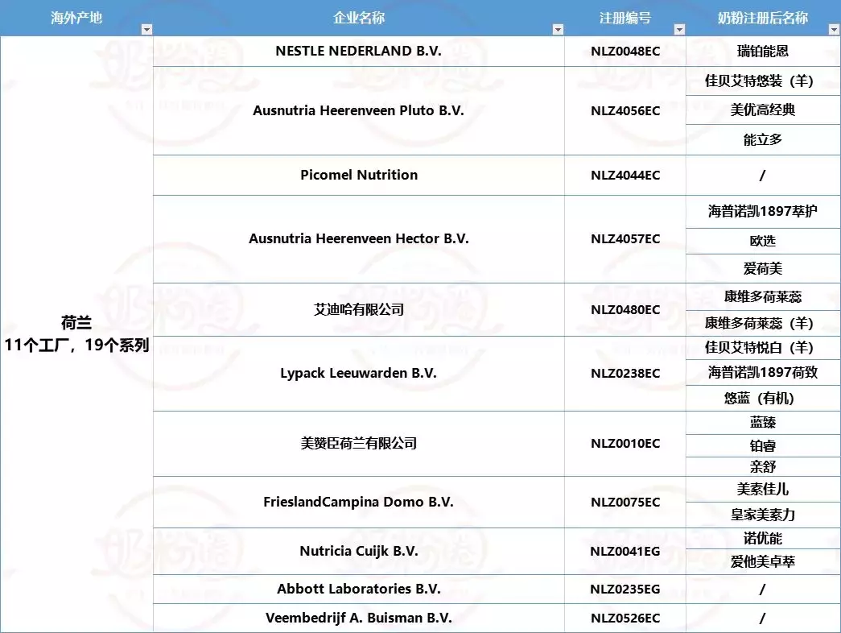Viewport: 841px width, 633px height.
Task: Select product cell 瑞铂能恩
Action: click(763, 51)
